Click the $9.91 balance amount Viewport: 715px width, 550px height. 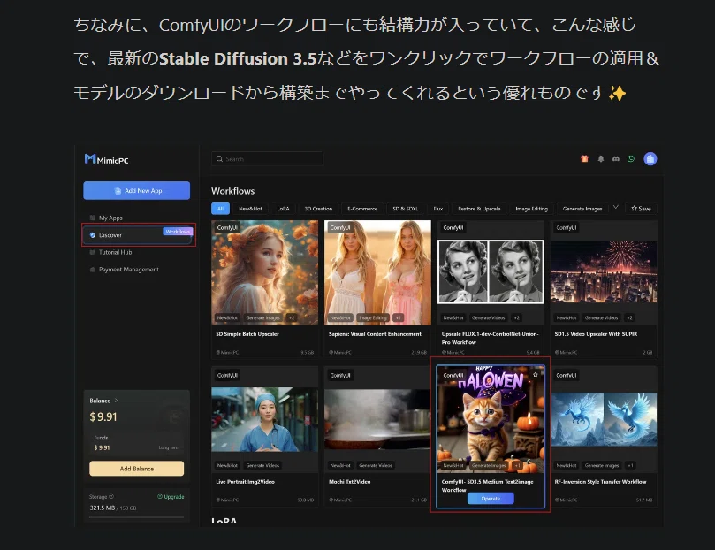[x=103, y=416]
